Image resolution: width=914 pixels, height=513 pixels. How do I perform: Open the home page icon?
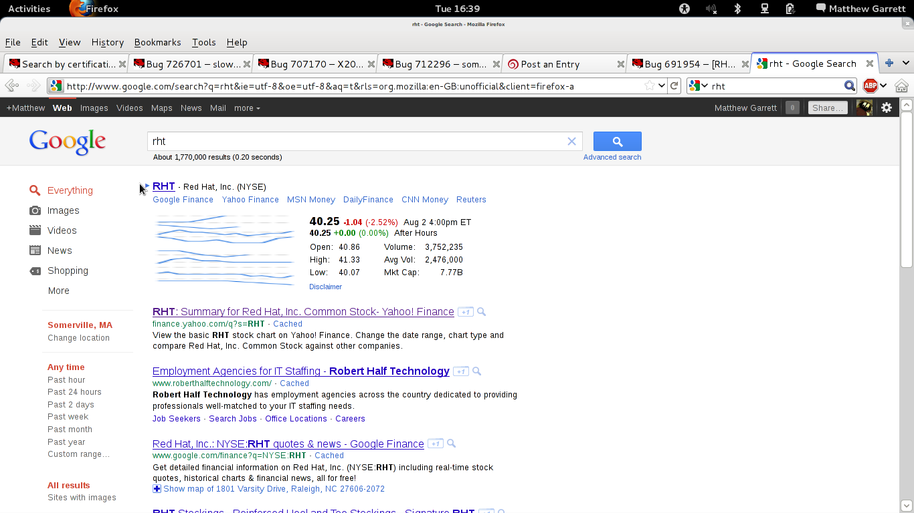click(901, 85)
